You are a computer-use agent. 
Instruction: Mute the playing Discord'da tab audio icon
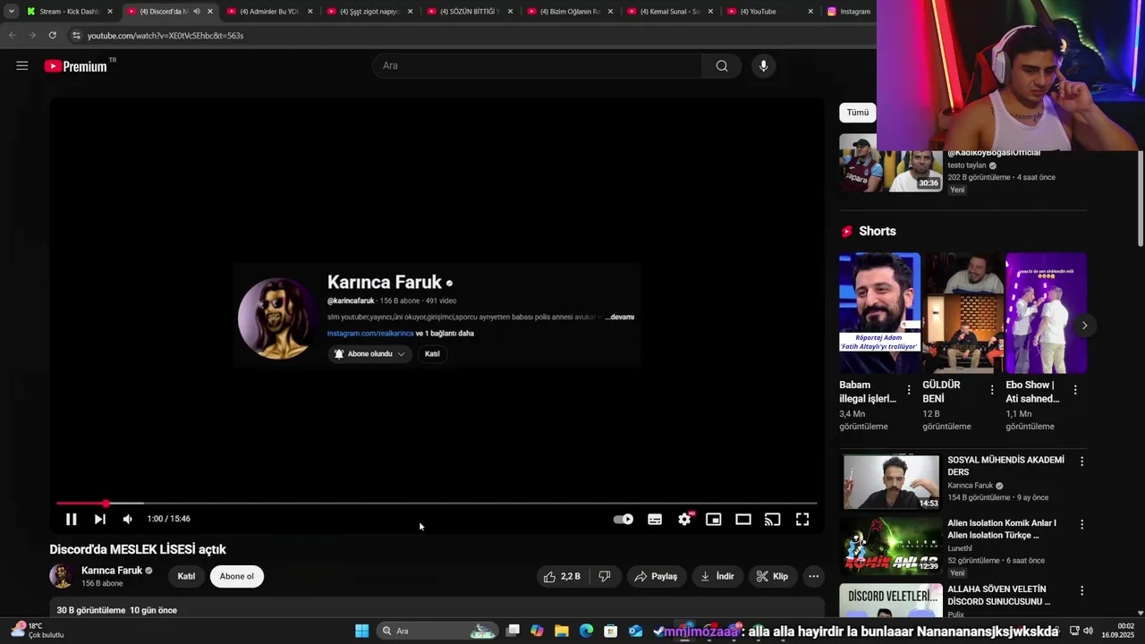pyautogui.click(x=197, y=12)
